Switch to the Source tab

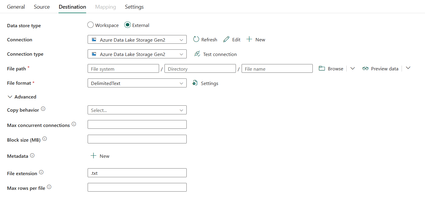42,7
